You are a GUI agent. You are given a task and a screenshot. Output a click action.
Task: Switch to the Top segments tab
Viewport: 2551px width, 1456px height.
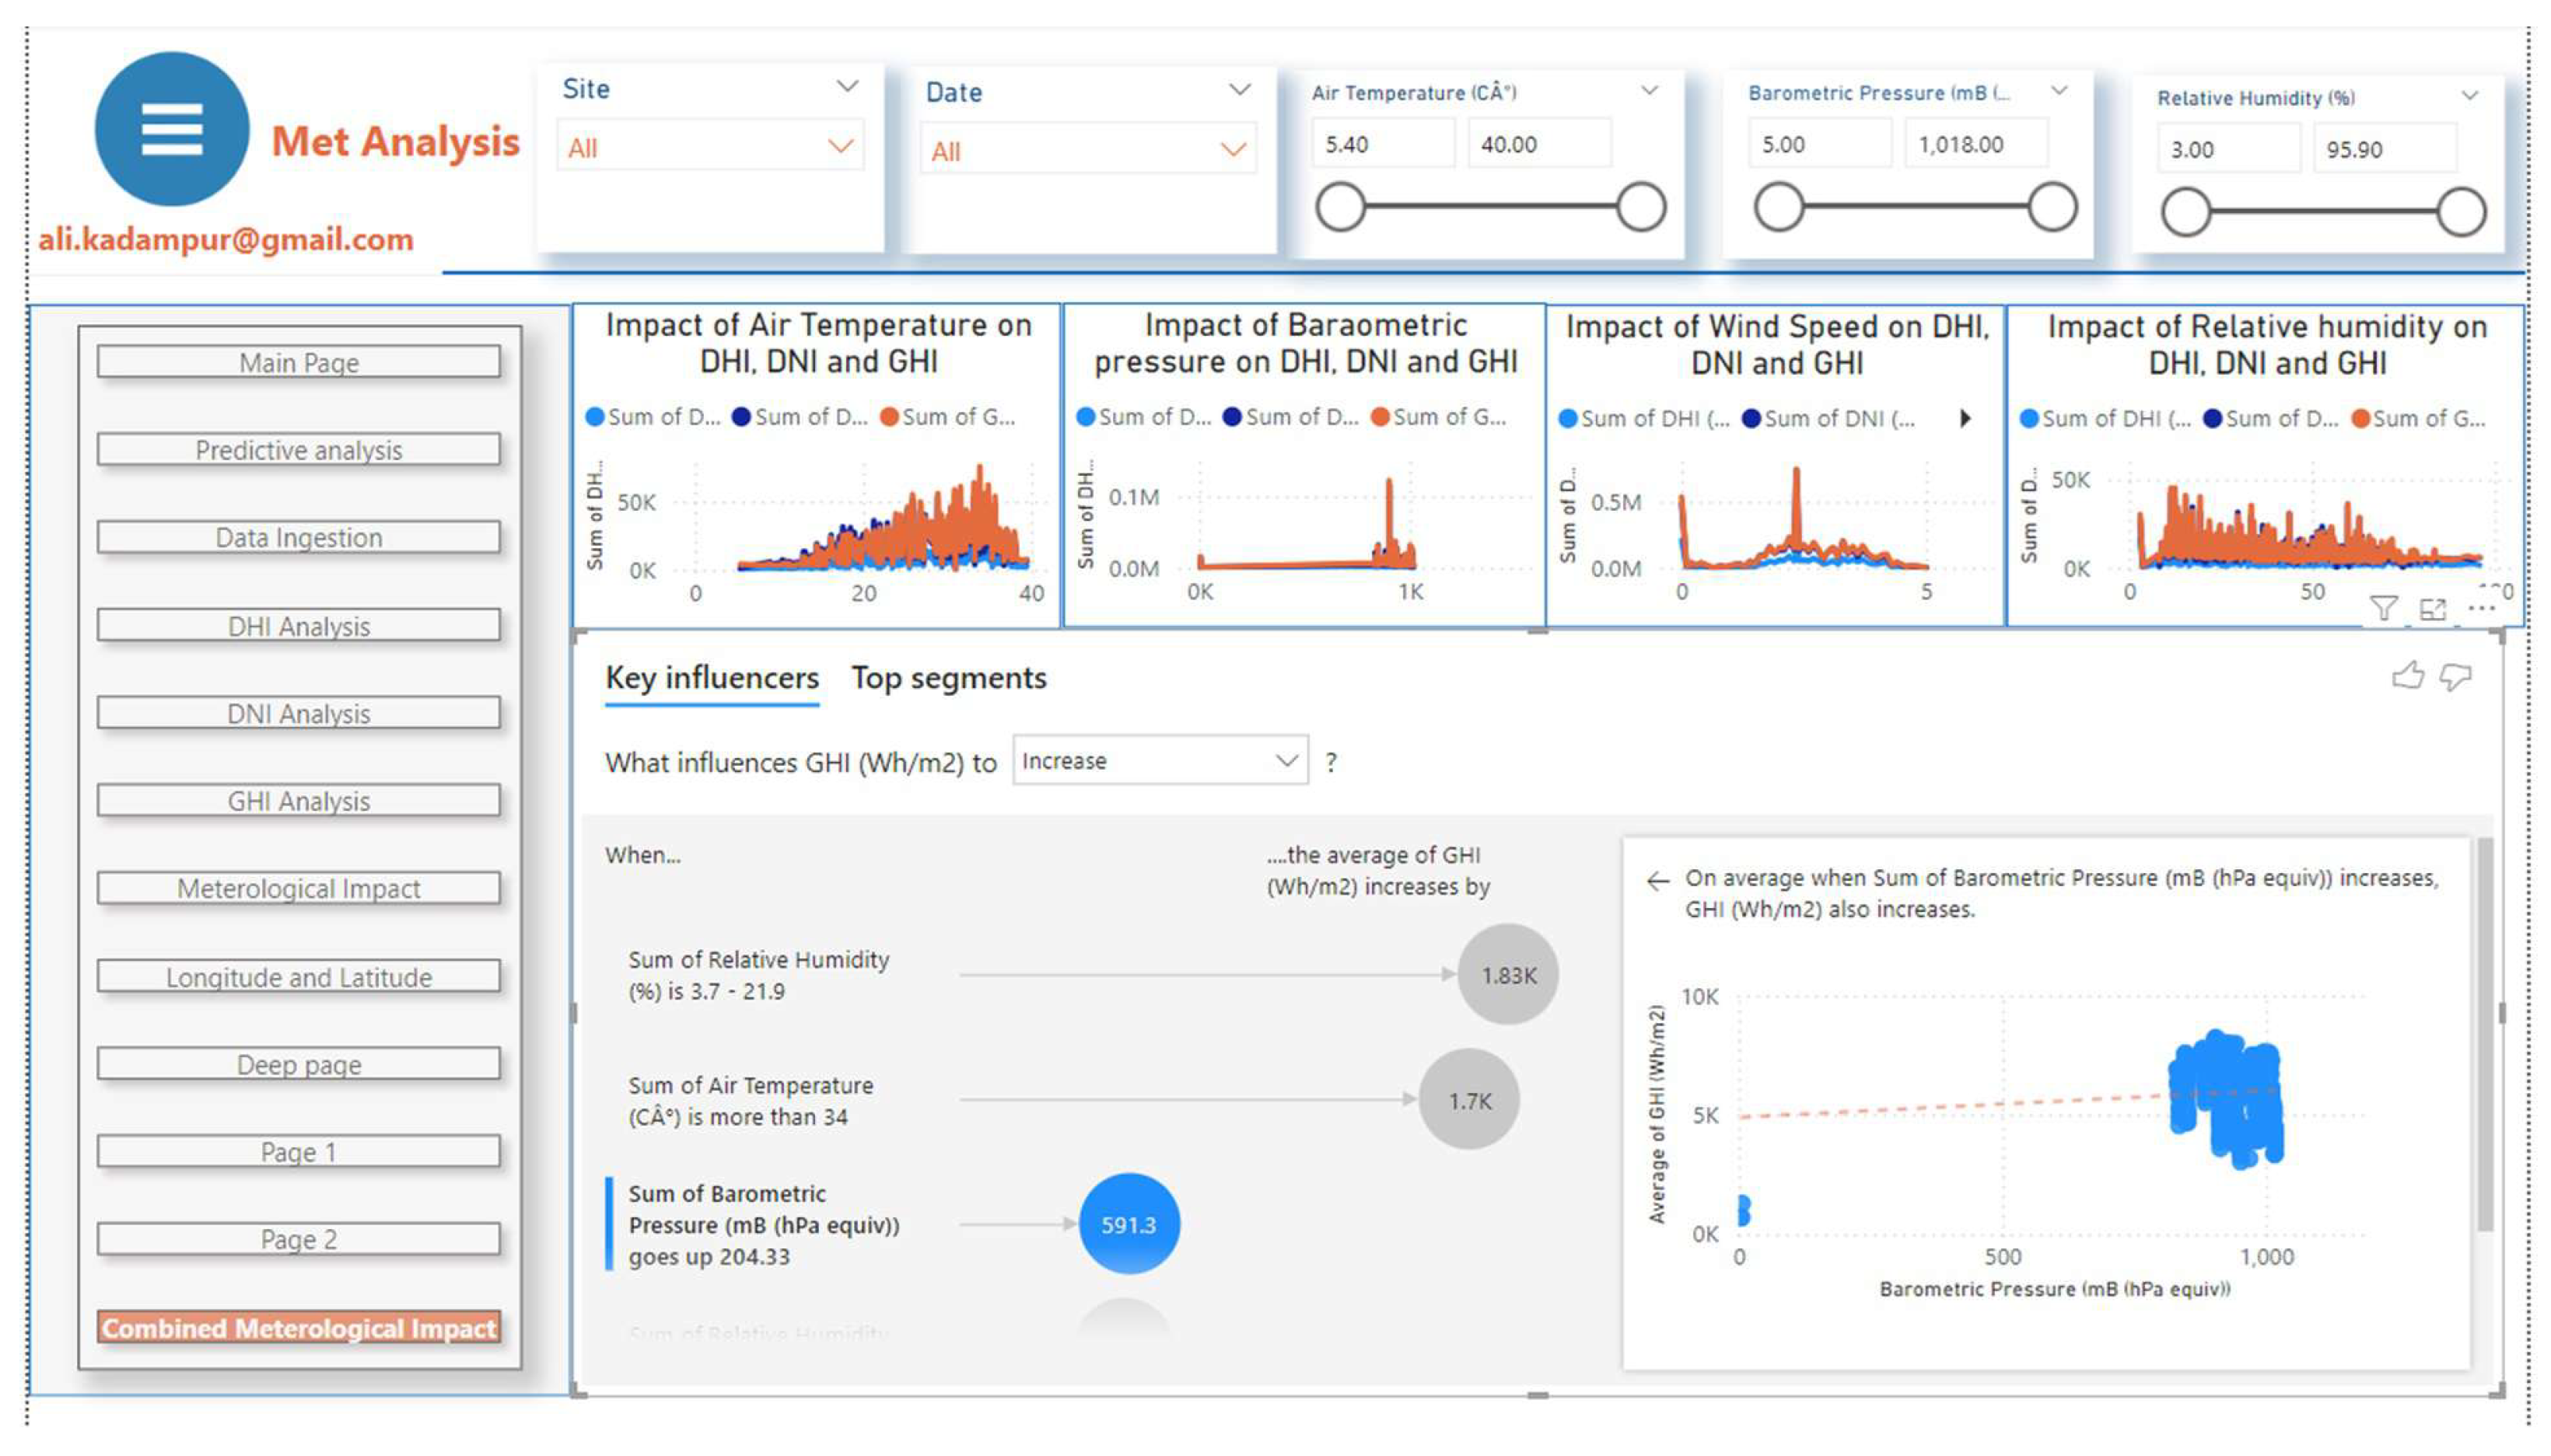pyautogui.click(x=947, y=678)
